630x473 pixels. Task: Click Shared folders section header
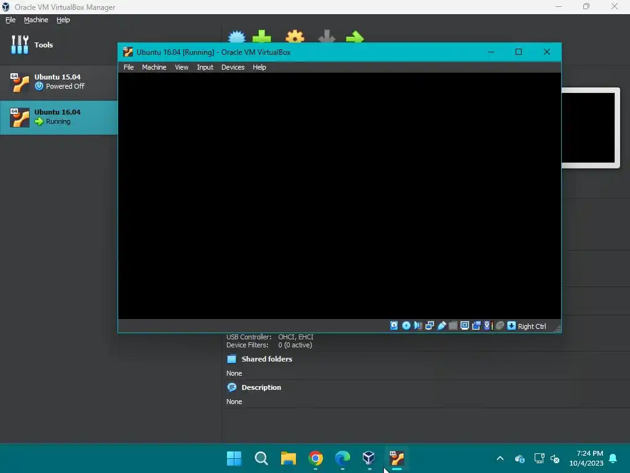(267, 359)
